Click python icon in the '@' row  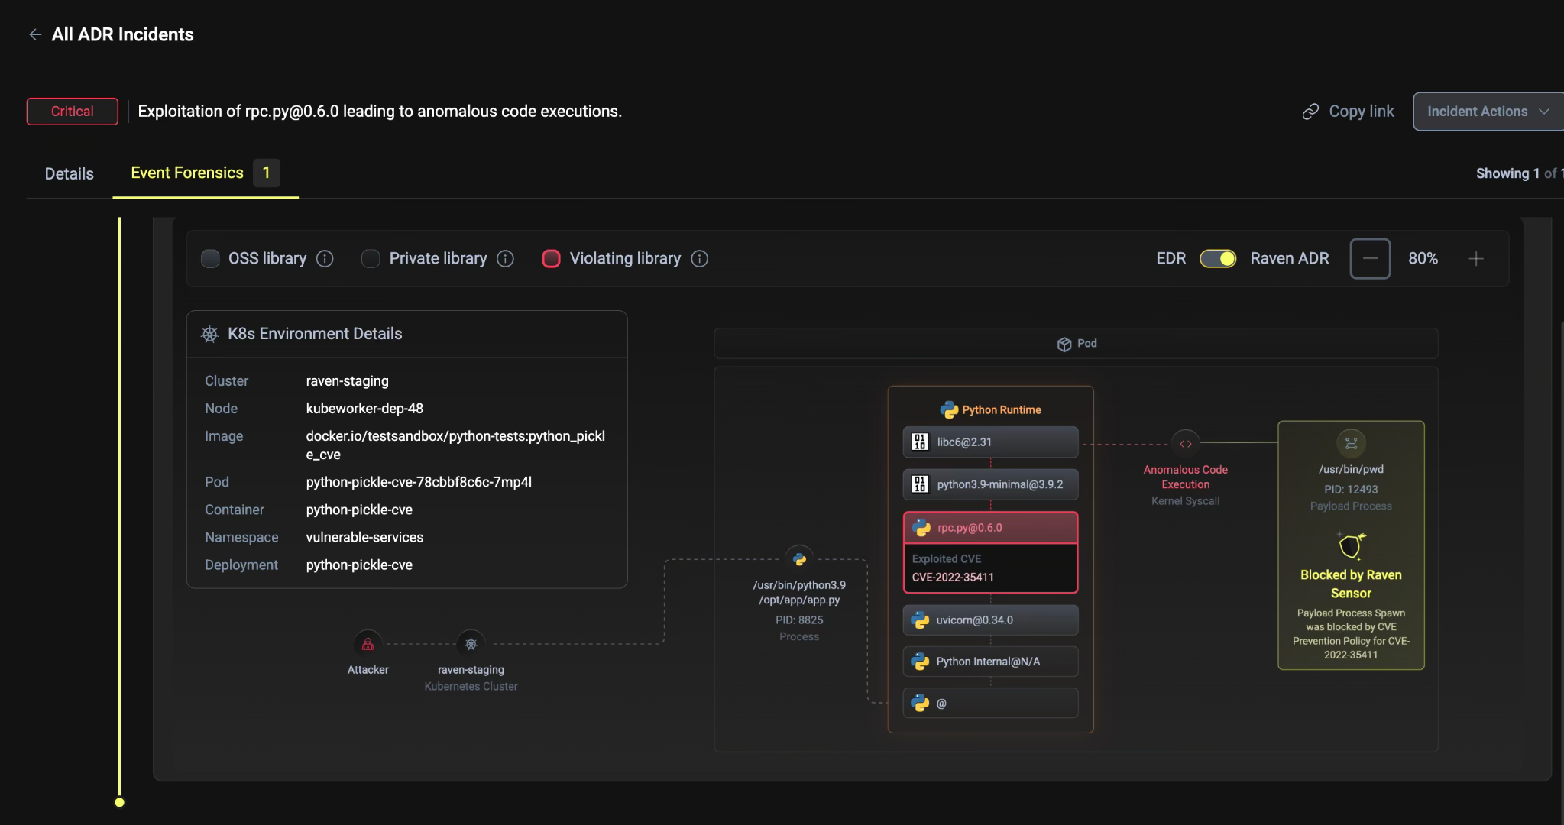920,704
